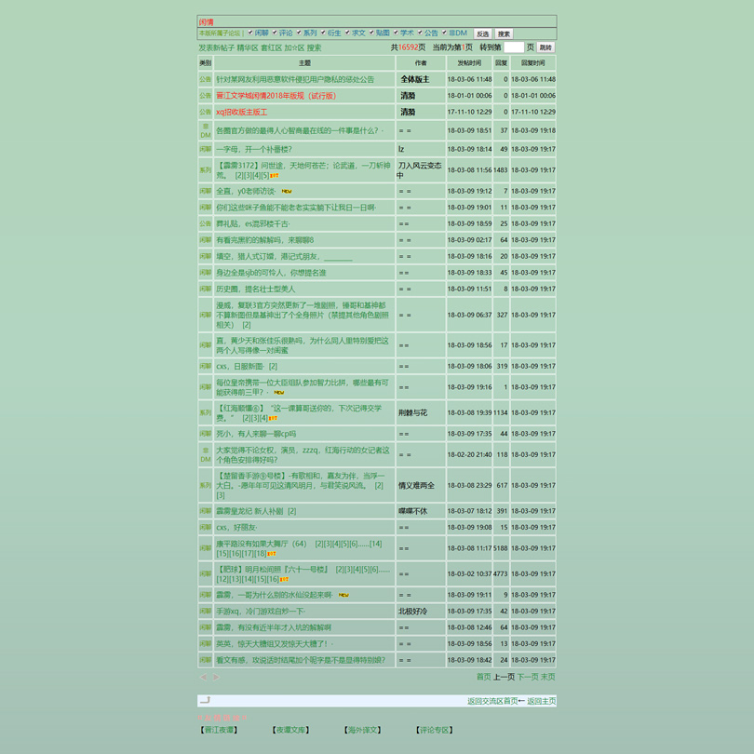Screen dimensions: 754x754
Task: Open 发表新帖子 to post a new thread
Action: (x=216, y=47)
